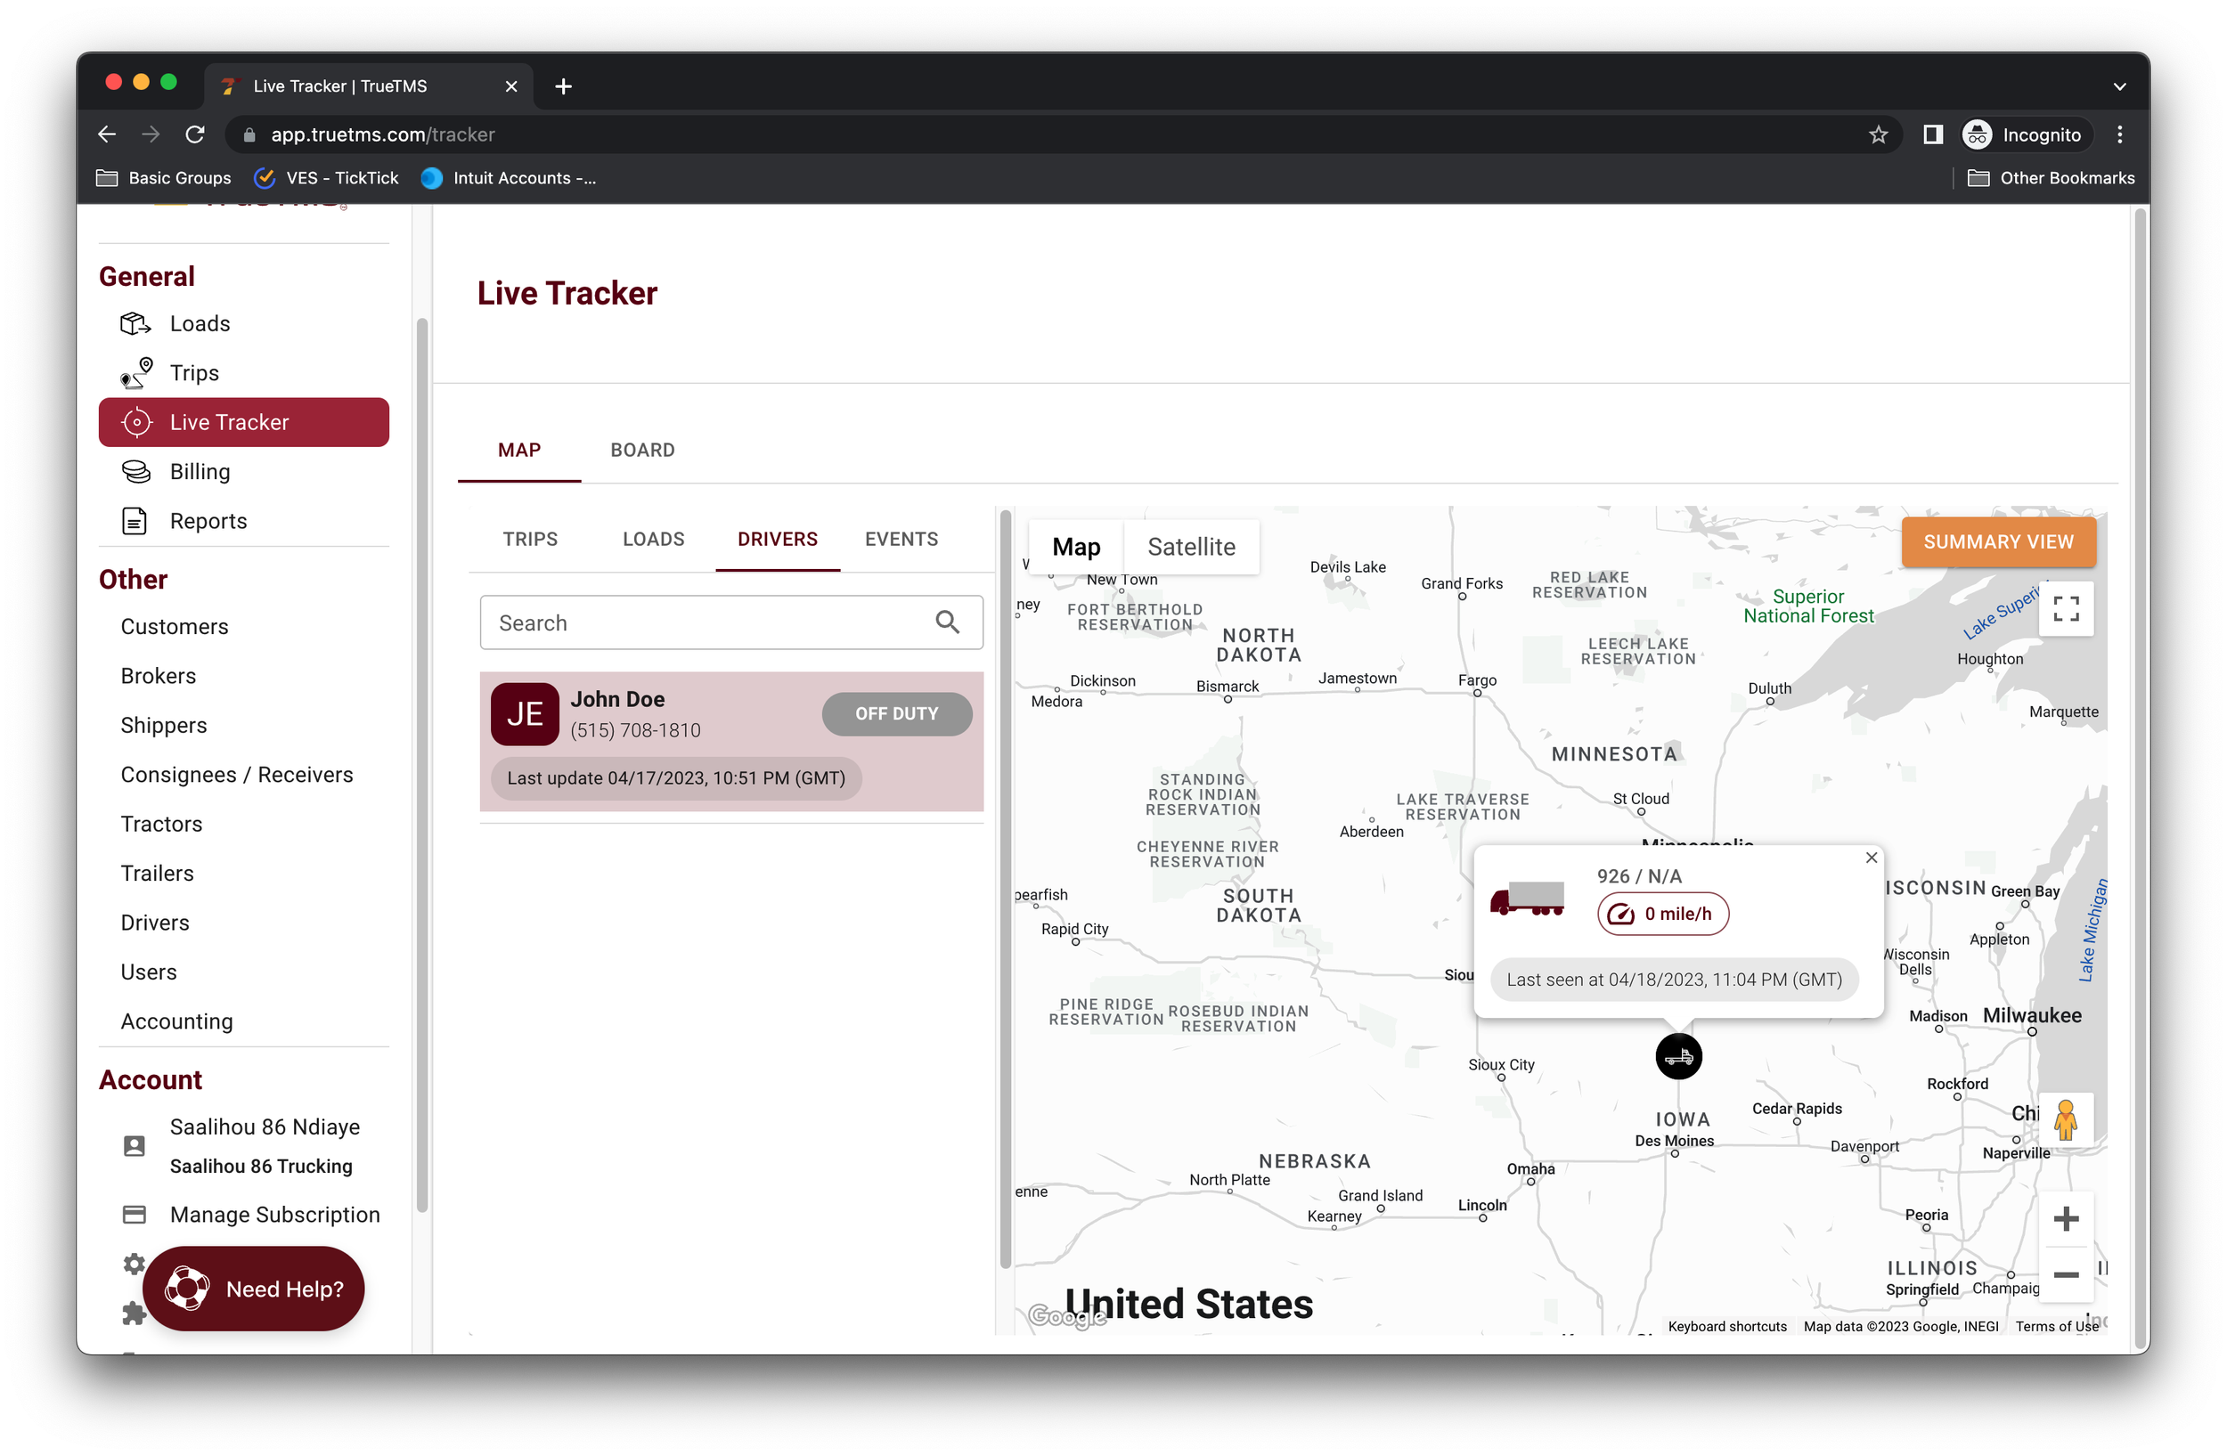Image resolution: width=2227 pixels, height=1456 pixels.
Task: Click the truck marker on the map
Action: point(1678,1057)
